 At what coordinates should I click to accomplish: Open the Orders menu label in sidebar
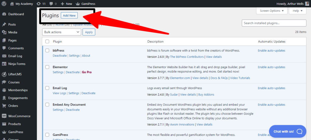coord(13,106)
